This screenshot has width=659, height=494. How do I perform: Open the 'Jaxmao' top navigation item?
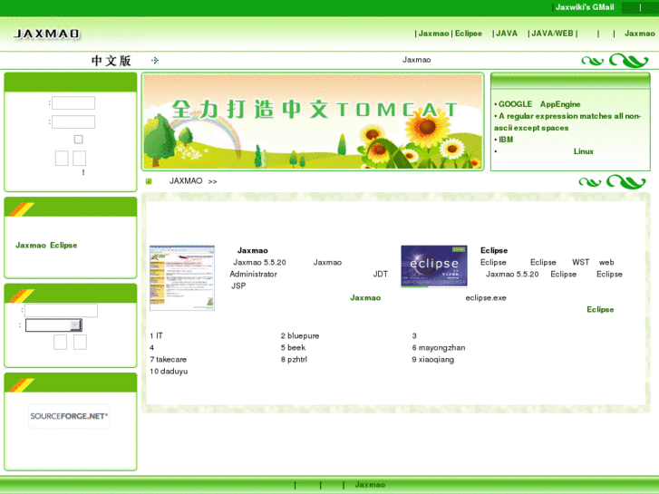(x=433, y=34)
